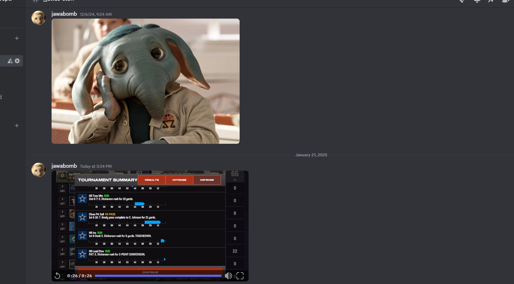Viewport: 514px width, 284px height.
Task: Click the plus icon above the invite icon
Action: click(17, 38)
